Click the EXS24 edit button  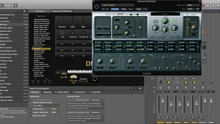pos(187,14)
